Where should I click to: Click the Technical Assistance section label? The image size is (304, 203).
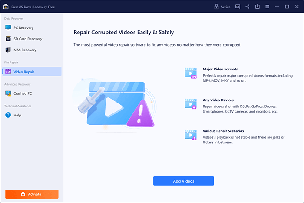[x=18, y=106]
